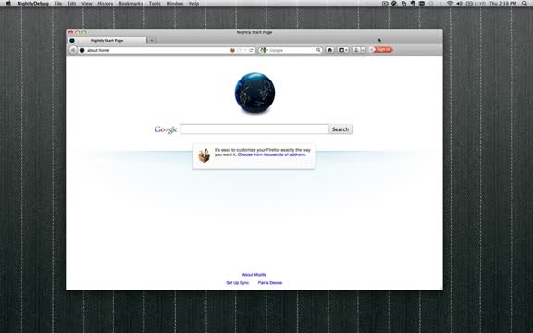Open the Spotlight search icon in the menu bar

[524, 4]
